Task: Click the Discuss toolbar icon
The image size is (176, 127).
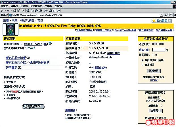Action: click(59, 11)
